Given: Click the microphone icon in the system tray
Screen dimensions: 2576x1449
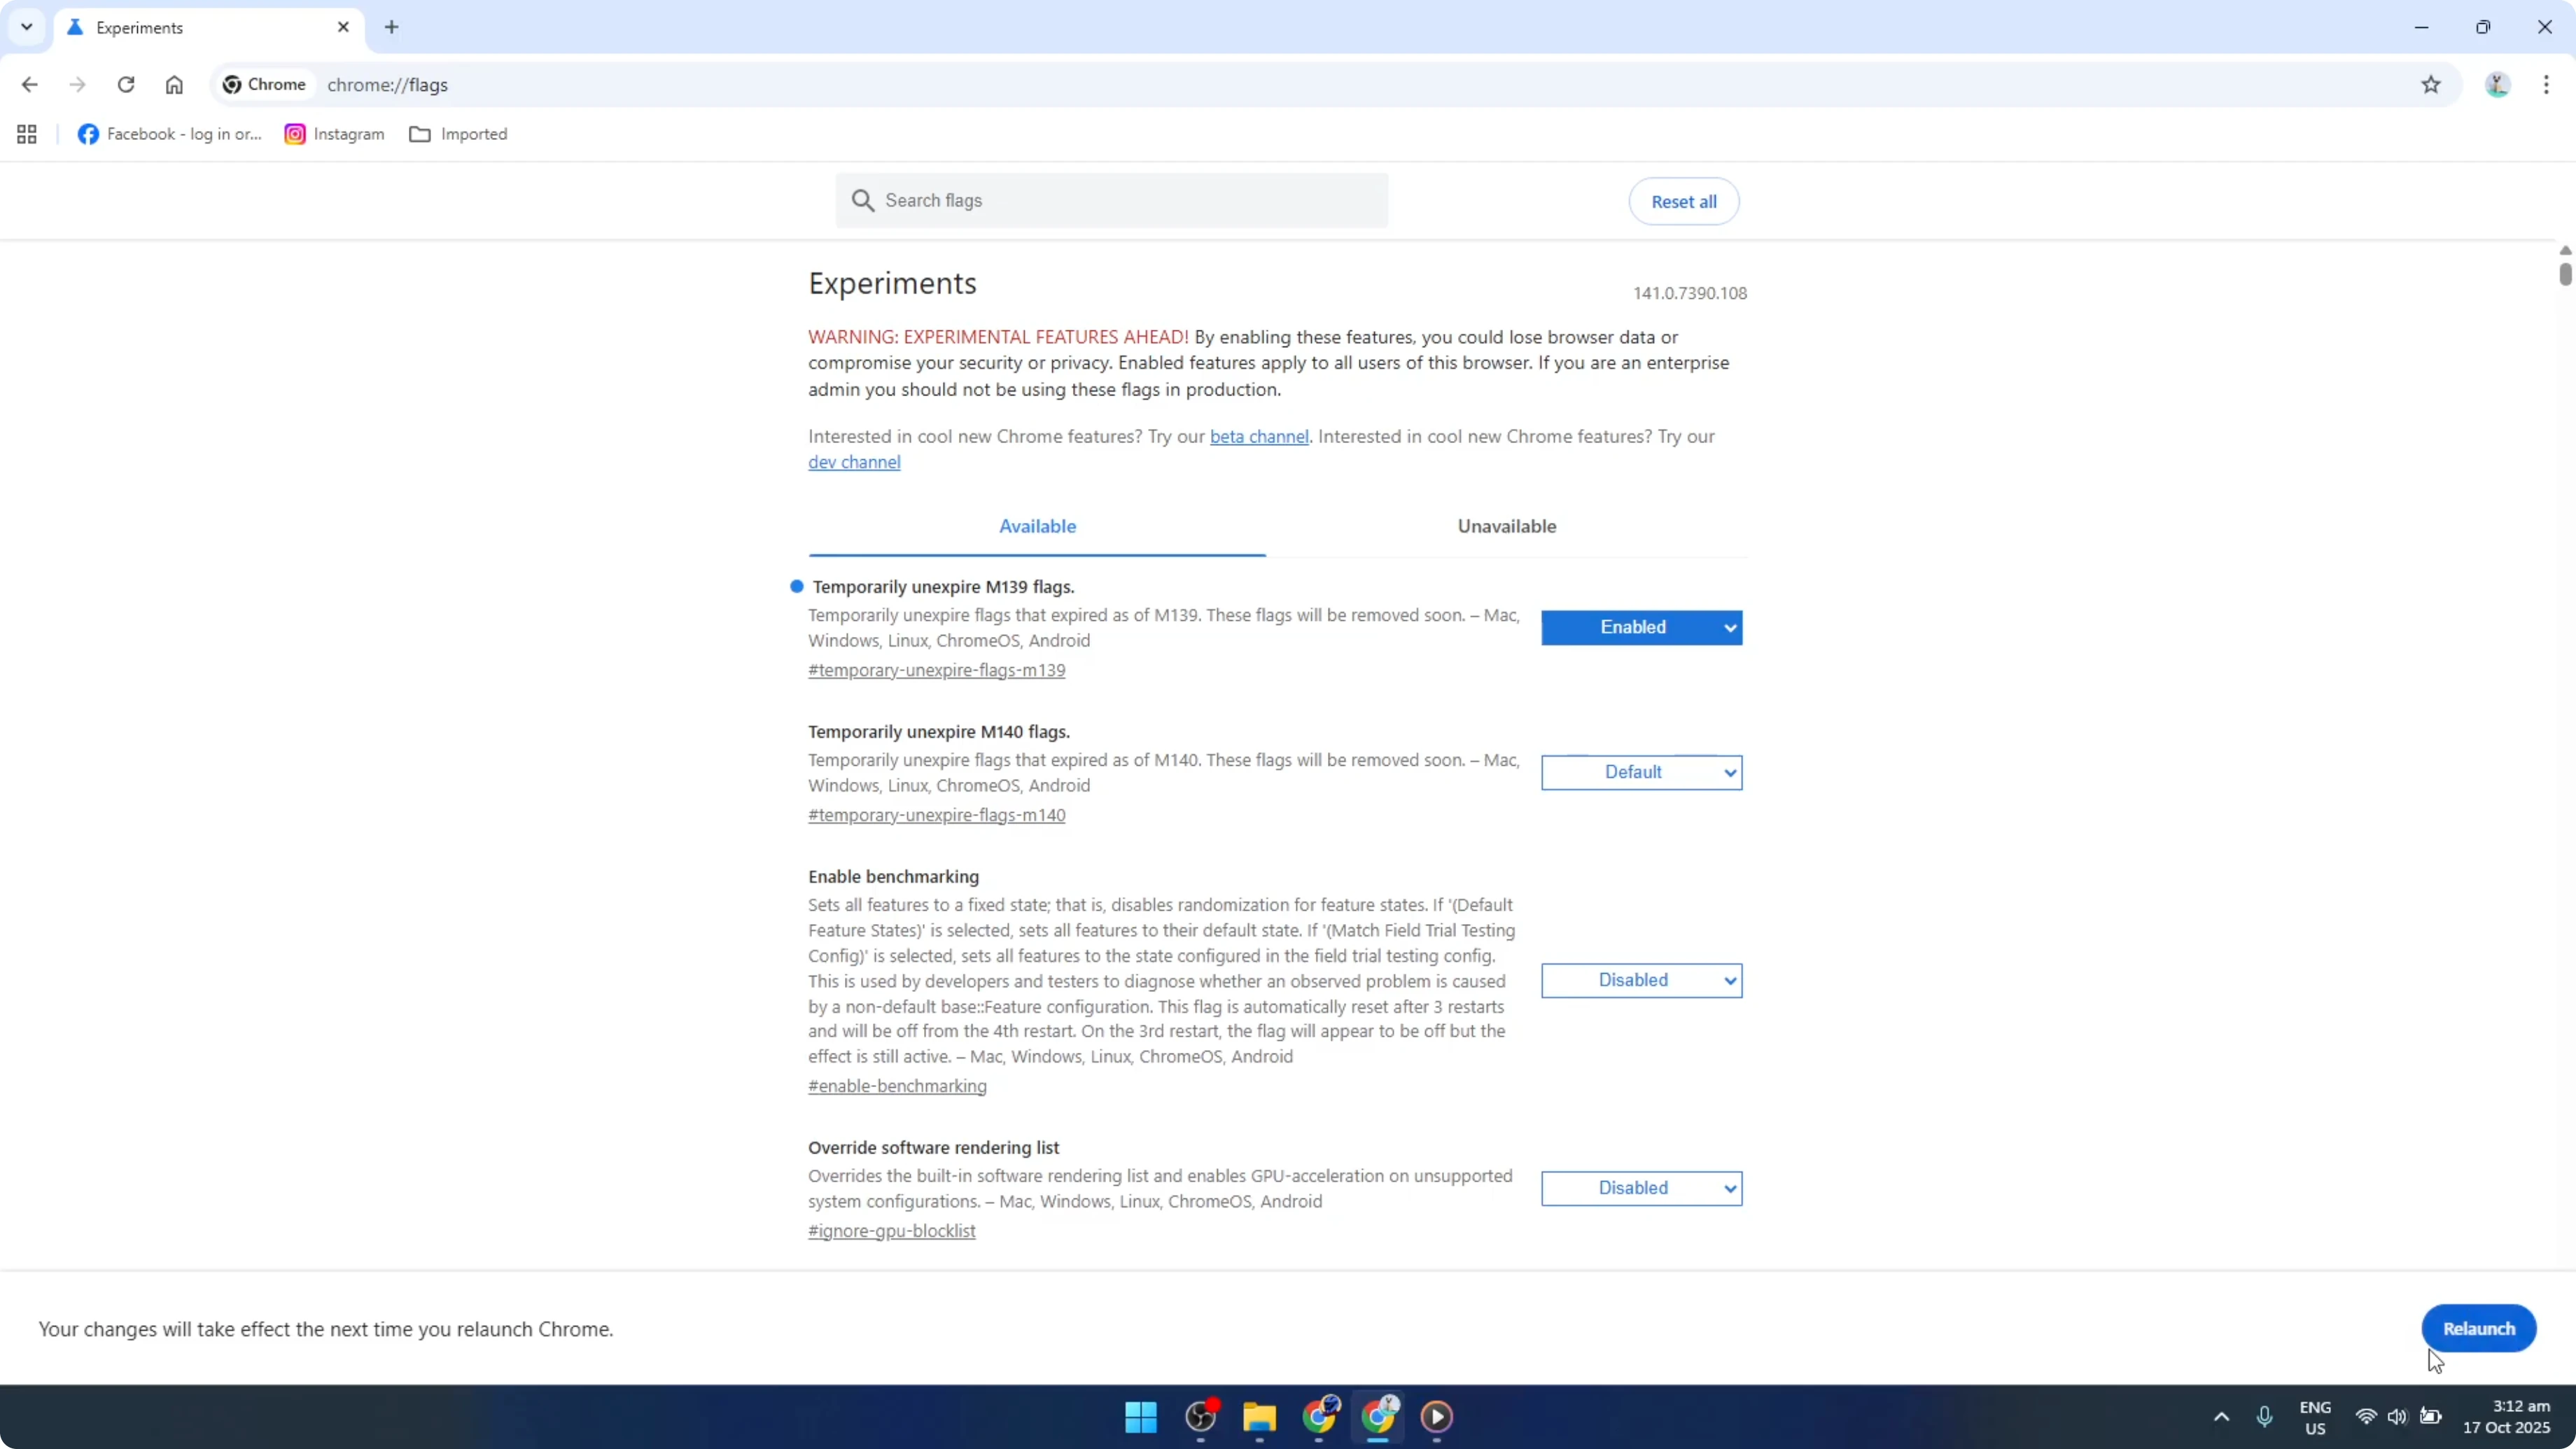Looking at the screenshot, I should (2265, 1417).
